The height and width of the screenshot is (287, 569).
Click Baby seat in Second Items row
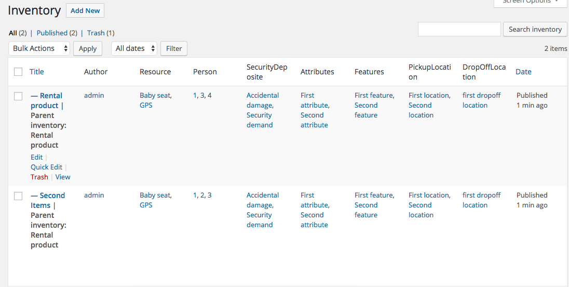[155, 195]
